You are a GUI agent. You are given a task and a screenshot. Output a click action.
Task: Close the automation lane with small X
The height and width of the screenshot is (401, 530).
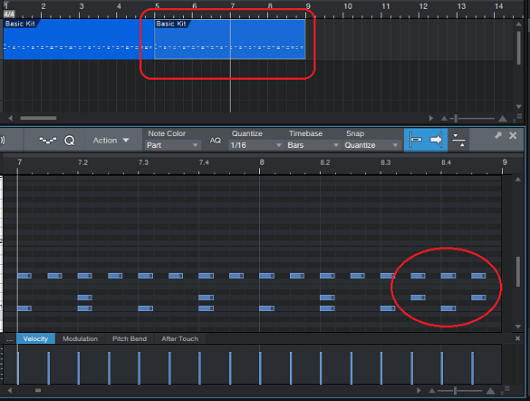pyautogui.click(x=517, y=338)
